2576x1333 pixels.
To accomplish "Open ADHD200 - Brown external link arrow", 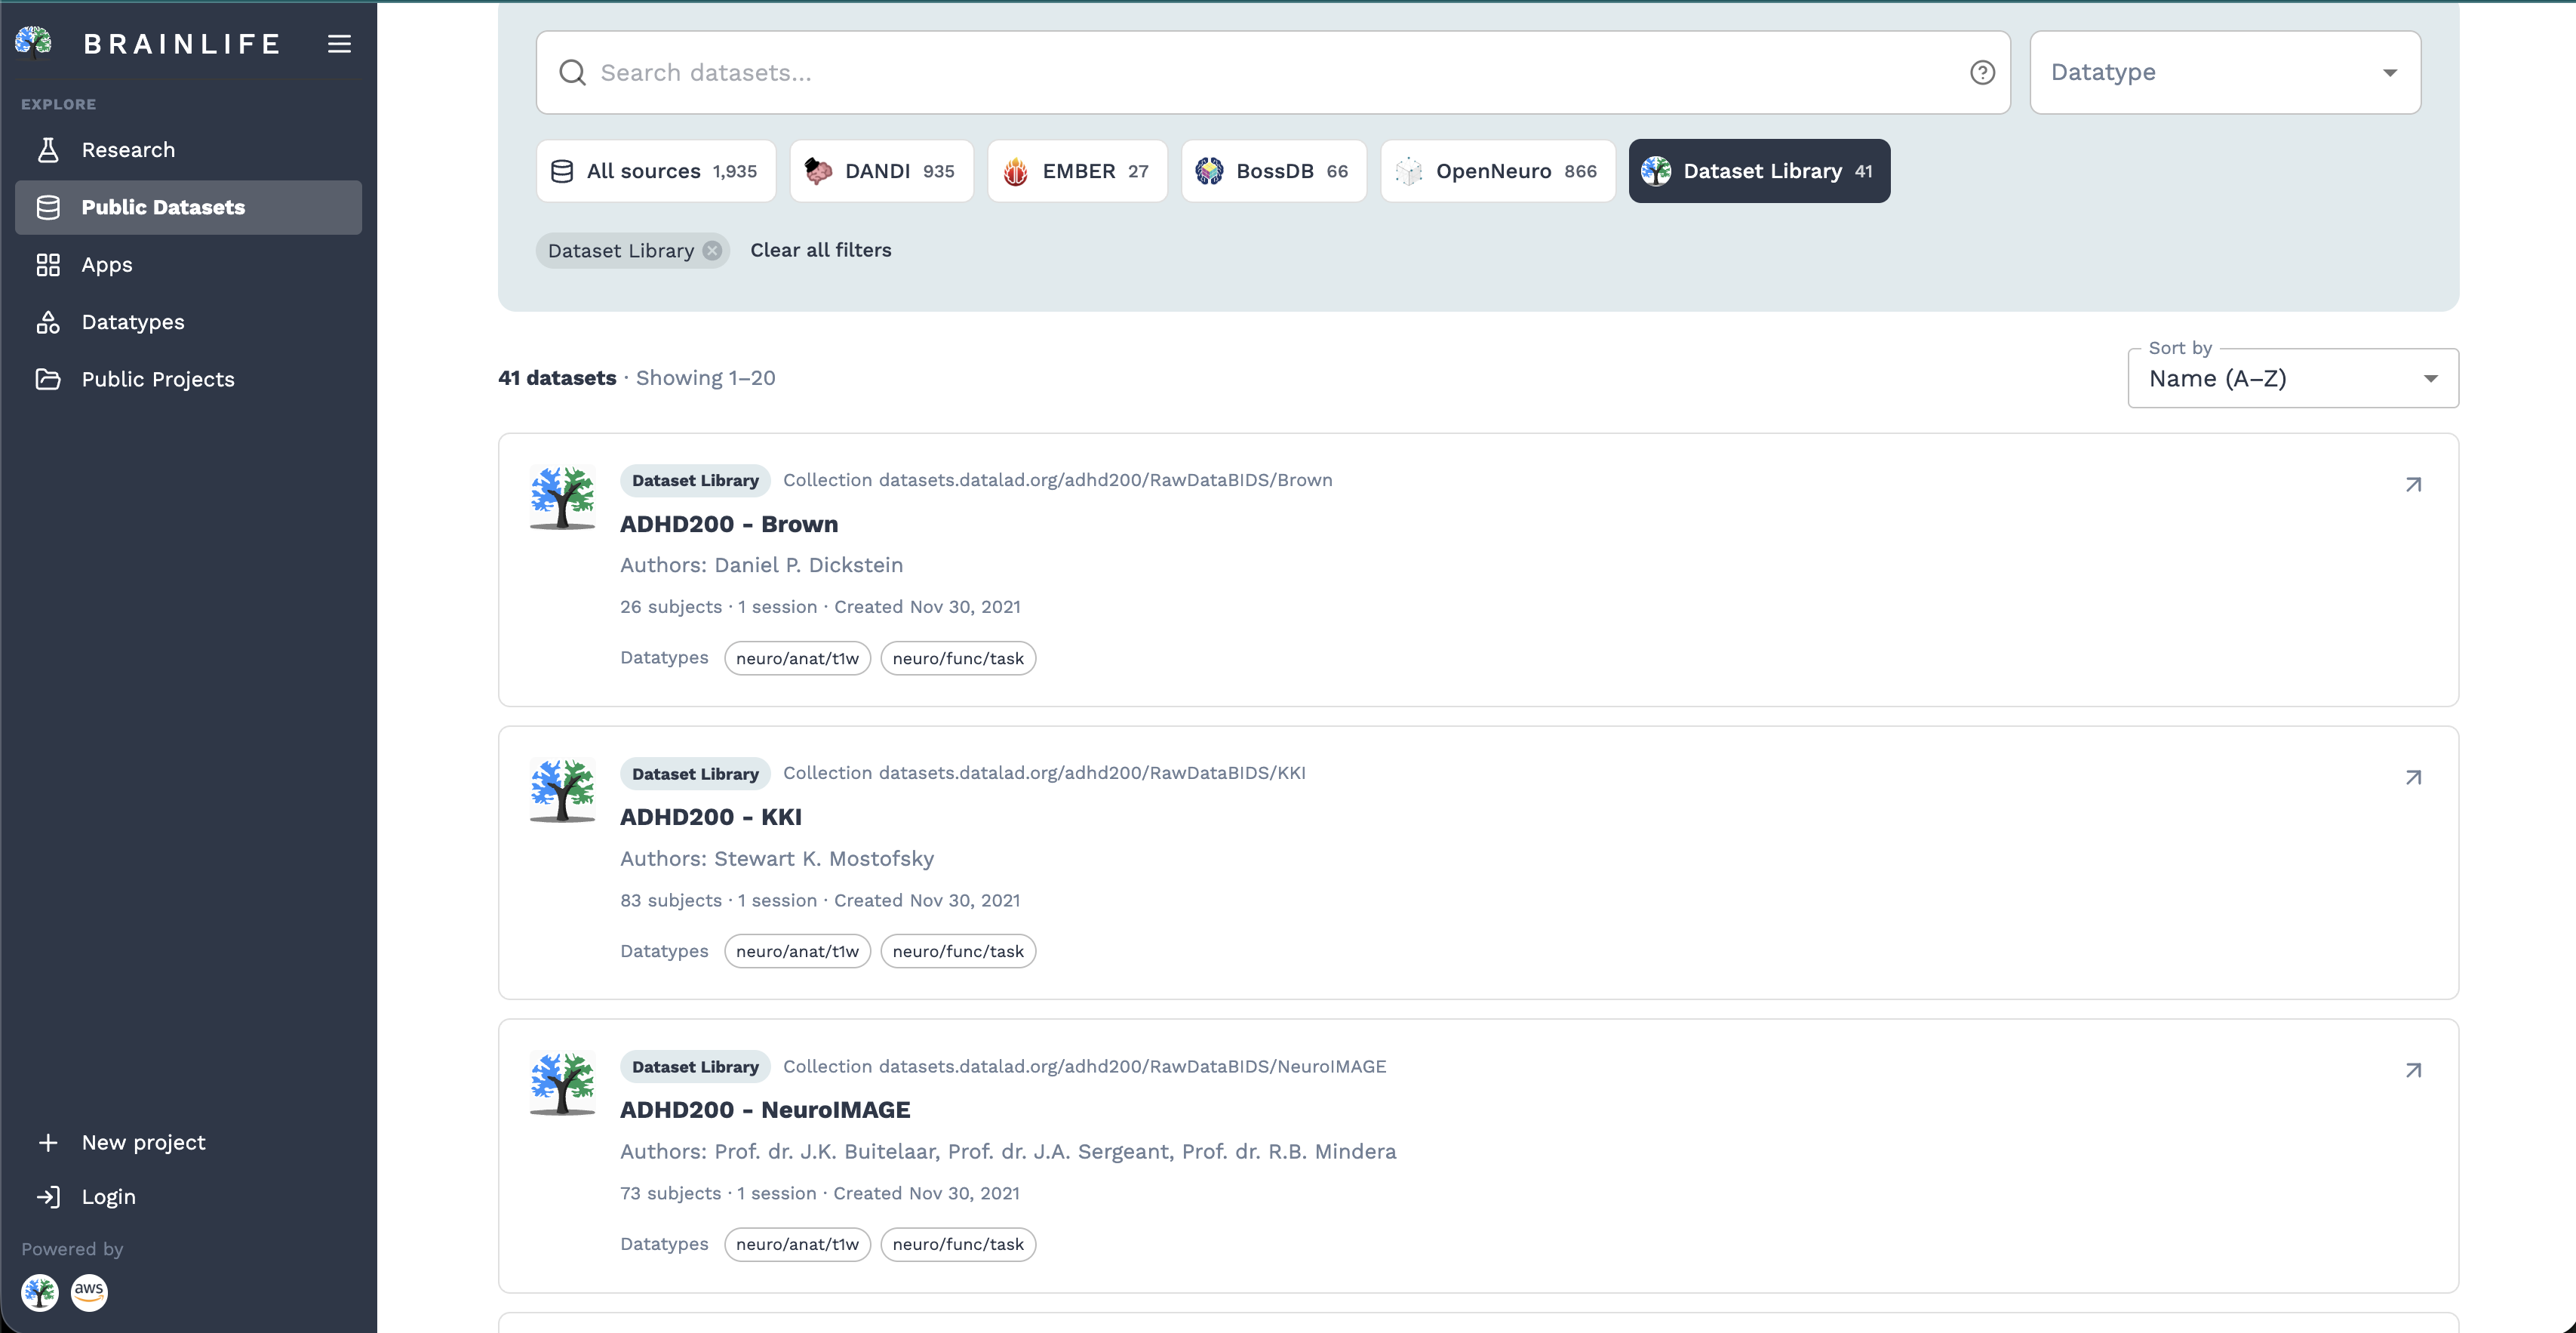I will (2413, 485).
